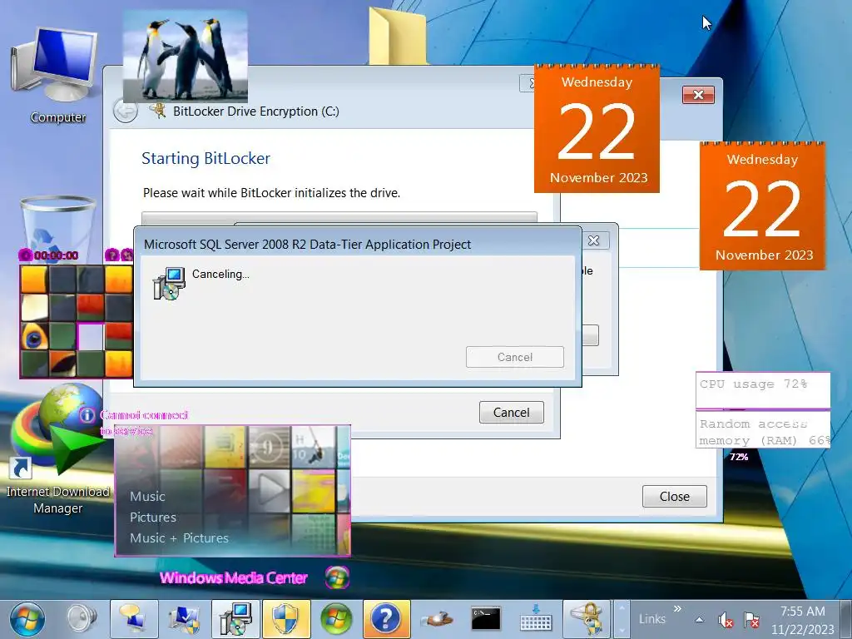Close the dialog behind the SQL Server box
The height and width of the screenshot is (639, 852).
594,240
